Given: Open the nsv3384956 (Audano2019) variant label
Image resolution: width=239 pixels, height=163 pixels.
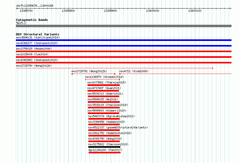Looking at the screenshot, I should click(107, 122).
